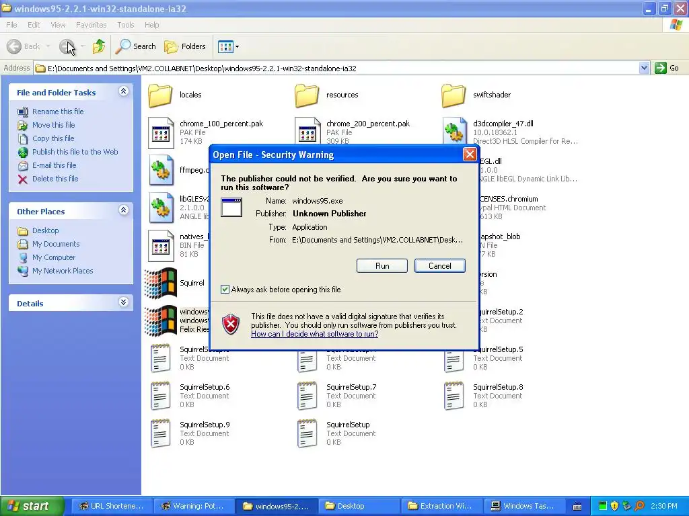Switch to URL Shortener taskbar window
Viewport: 689px width, 516px height.
(x=111, y=506)
